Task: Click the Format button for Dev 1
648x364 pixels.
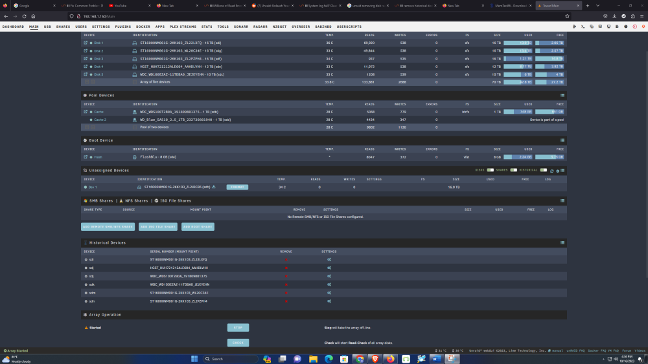Action: coord(237,187)
